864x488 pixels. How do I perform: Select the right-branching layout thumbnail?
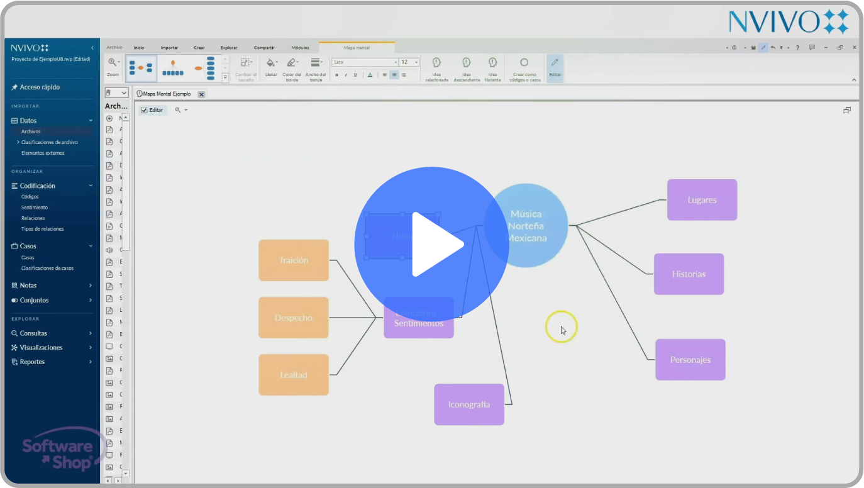204,69
